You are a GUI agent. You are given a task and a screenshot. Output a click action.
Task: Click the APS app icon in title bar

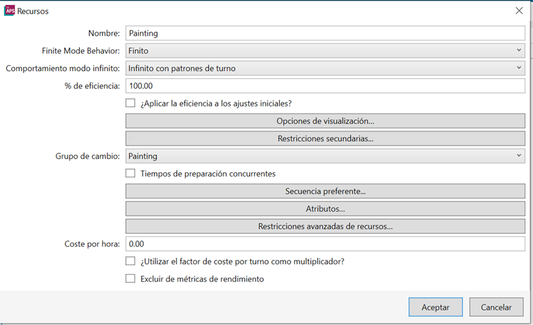10,10
